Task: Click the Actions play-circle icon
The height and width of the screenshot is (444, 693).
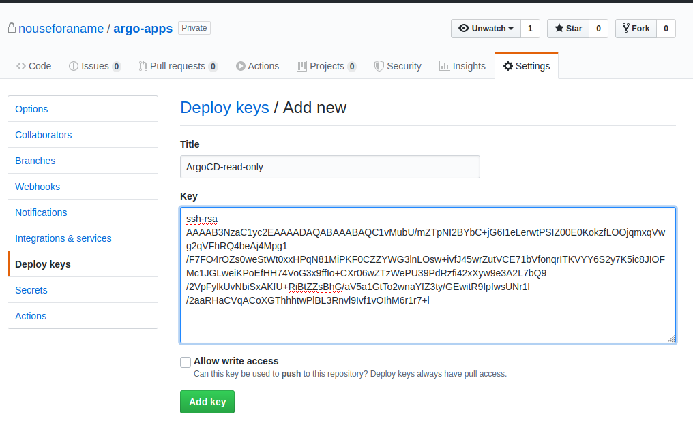Action: [240, 66]
